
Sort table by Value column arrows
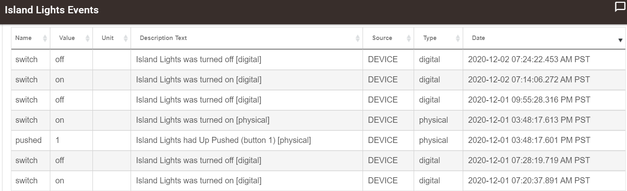click(87, 38)
